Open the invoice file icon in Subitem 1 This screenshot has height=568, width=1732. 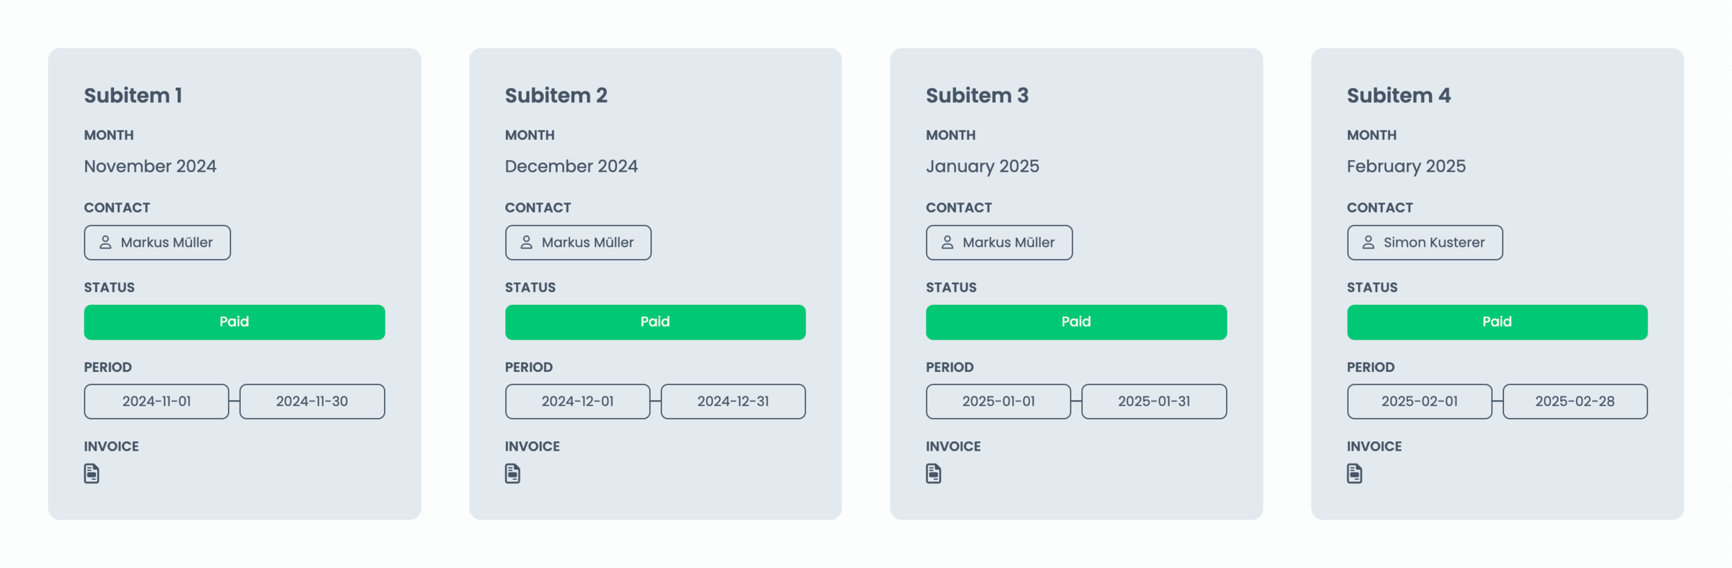[x=92, y=474]
